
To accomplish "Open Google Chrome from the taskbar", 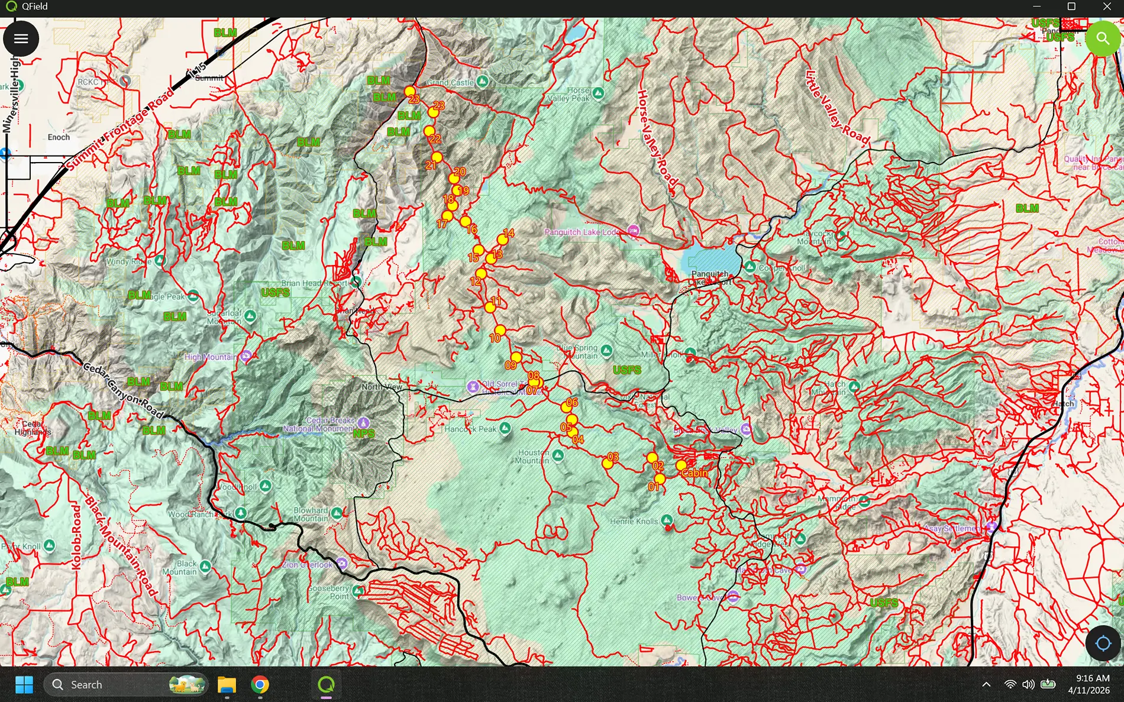I will click(x=260, y=685).
